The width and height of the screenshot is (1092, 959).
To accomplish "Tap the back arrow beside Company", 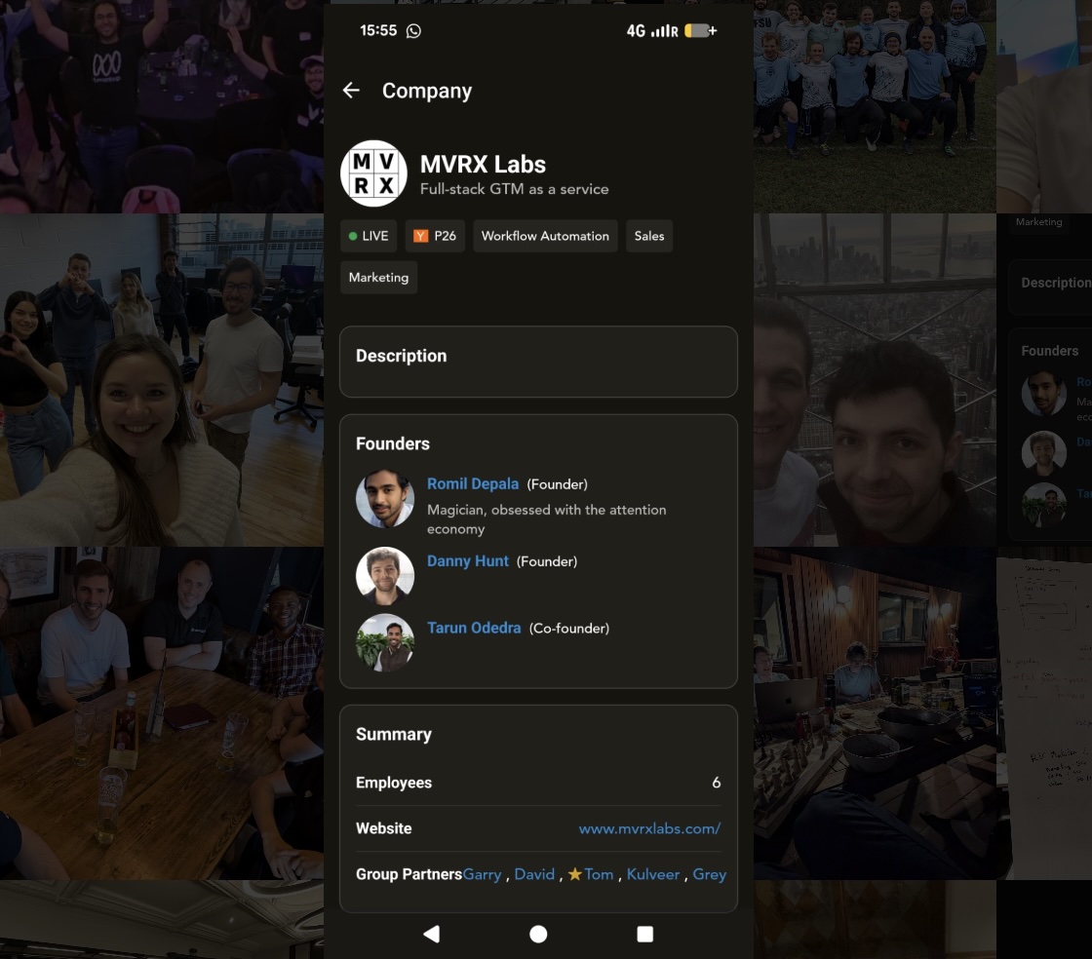I will (351, 90).
